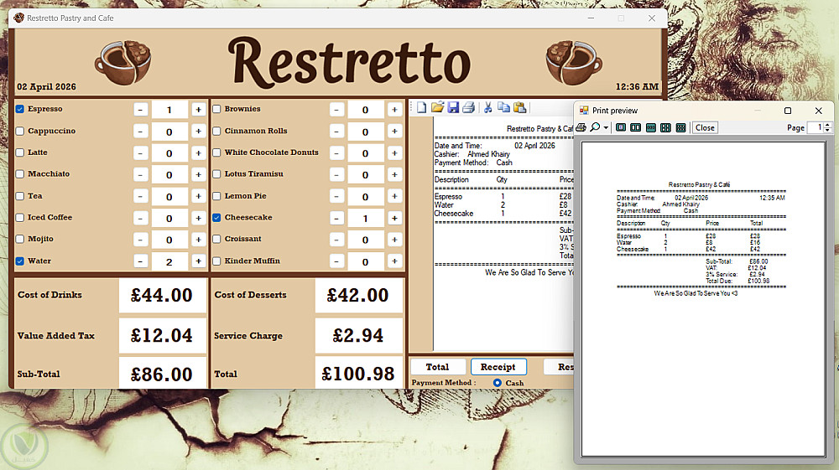Click the Receipt button
The image size is (839, 470).
click(498, 367)
